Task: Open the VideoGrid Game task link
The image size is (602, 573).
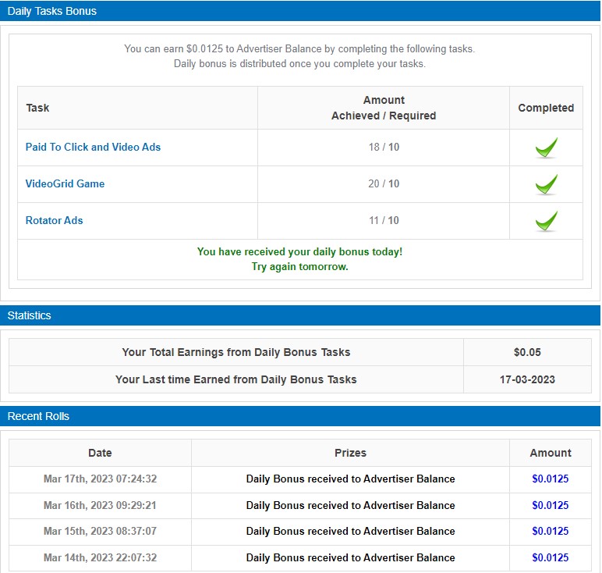Action: tap(65, 184)
